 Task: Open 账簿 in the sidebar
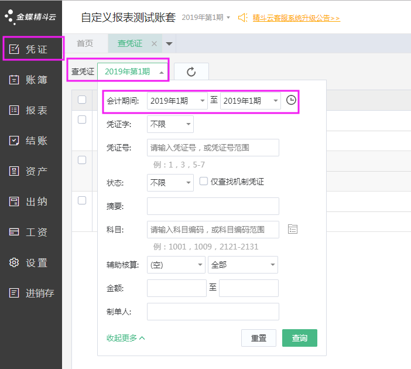tap(31, 80)
